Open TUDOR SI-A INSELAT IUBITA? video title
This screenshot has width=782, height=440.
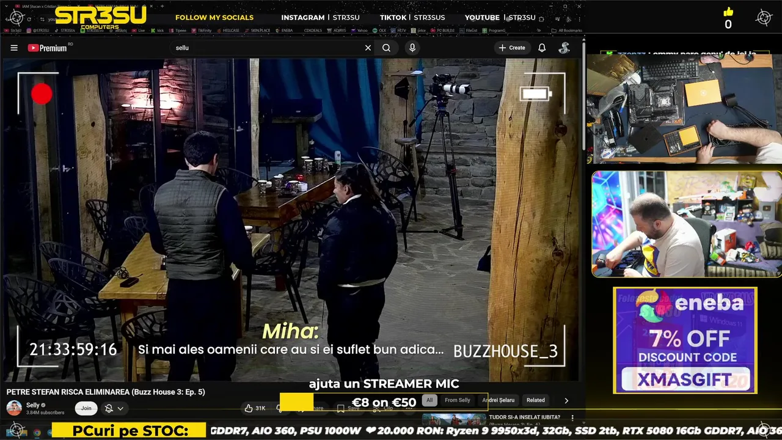524,417
